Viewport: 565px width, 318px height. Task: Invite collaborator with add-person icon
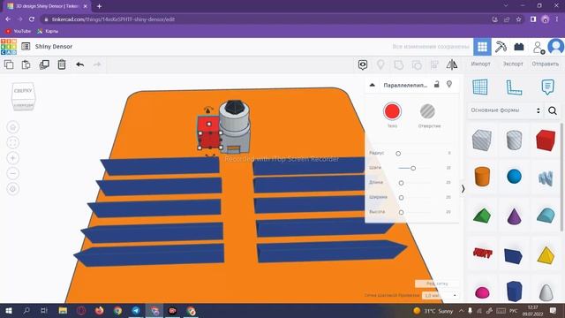click(539, 47)
